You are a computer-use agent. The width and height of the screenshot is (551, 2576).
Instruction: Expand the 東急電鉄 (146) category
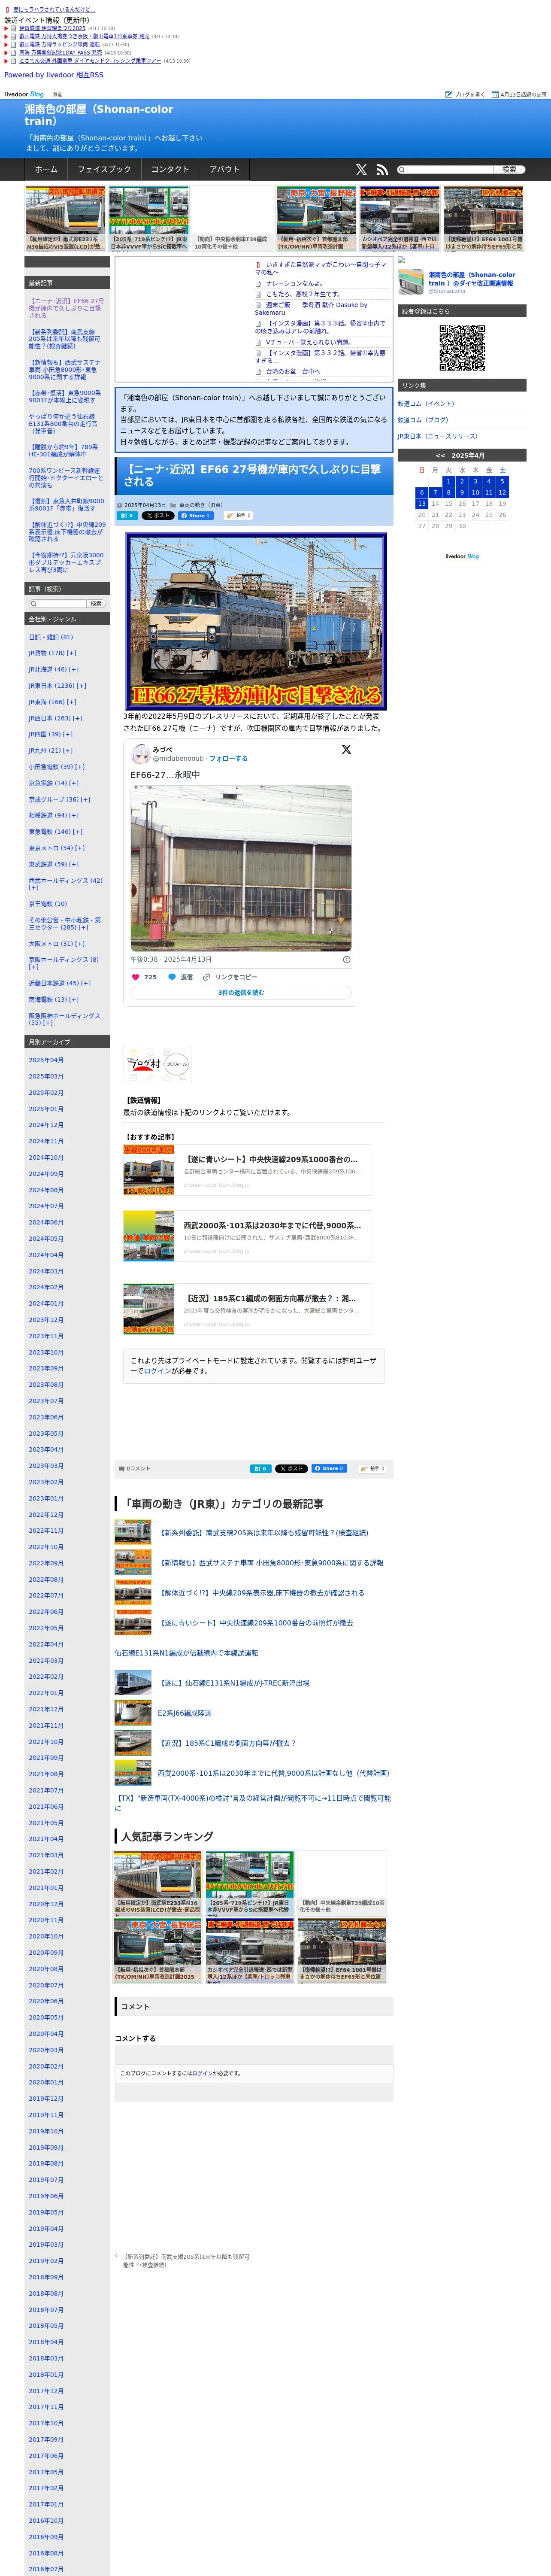78,831
